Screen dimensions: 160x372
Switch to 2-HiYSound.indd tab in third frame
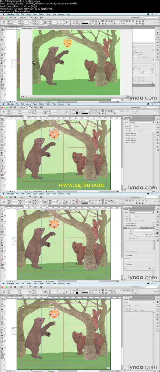pyautogui.click(x=14, y=206)
